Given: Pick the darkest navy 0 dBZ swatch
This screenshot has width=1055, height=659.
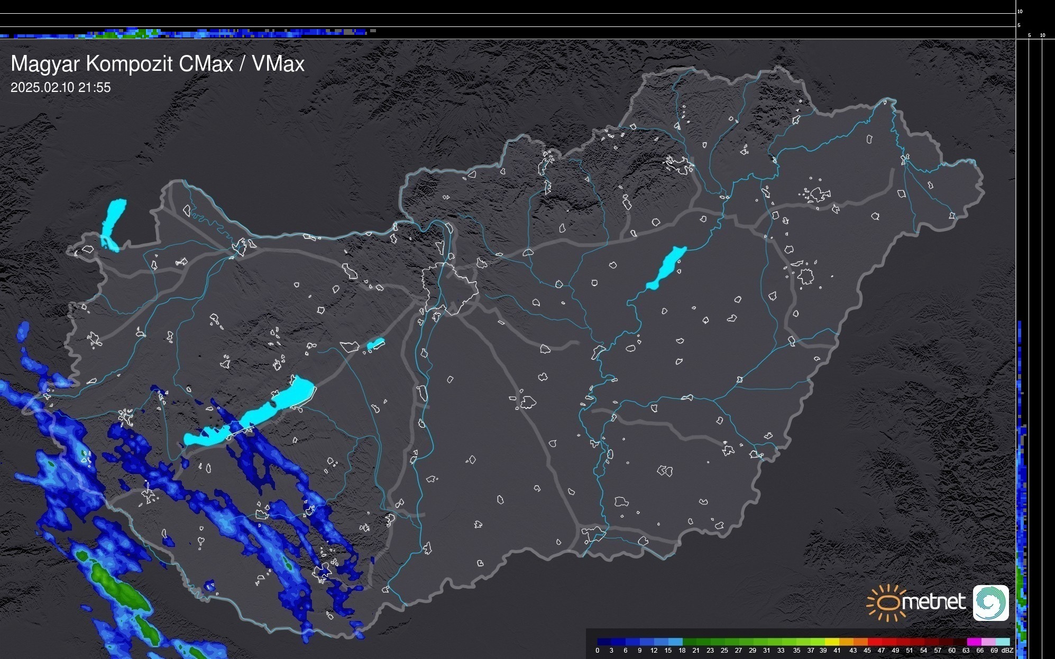Looking at the screenshot, I should coord(604,642).
